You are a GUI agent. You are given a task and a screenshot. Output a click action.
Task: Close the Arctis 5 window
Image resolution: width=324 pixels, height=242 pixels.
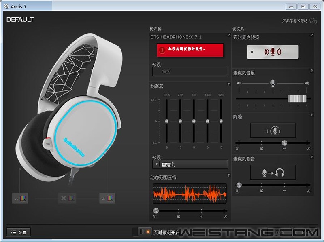click(x=315, y=6)
